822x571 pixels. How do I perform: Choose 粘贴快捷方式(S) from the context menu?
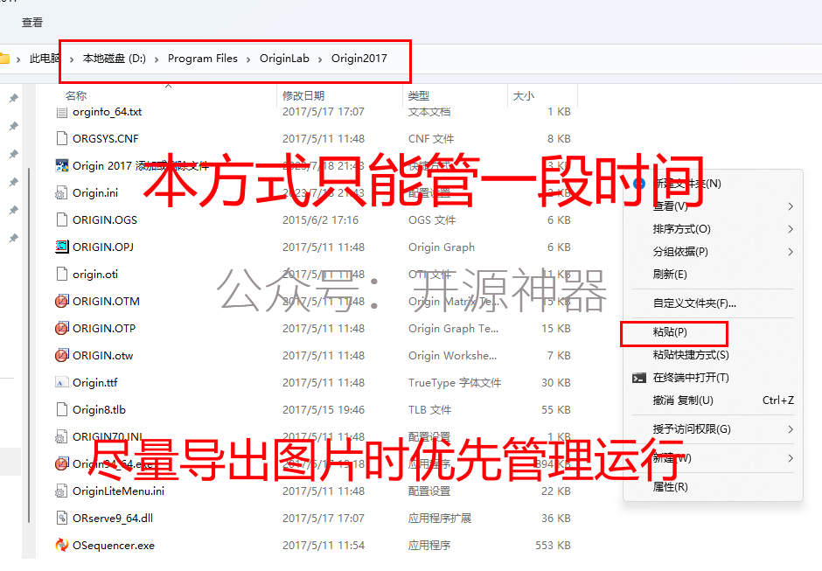(x=691, y=355)
